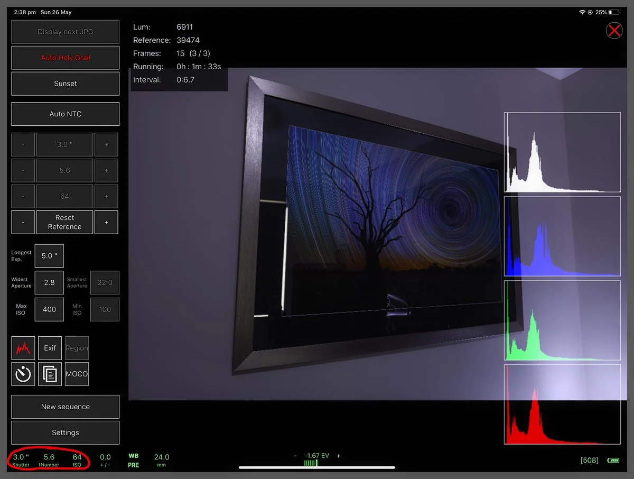634x479 pixels.
Task: Click the Reset Reference button
Action: click(64, 222)
